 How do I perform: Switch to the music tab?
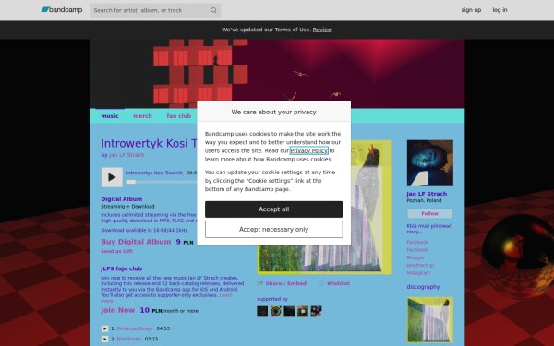(110, 116)
